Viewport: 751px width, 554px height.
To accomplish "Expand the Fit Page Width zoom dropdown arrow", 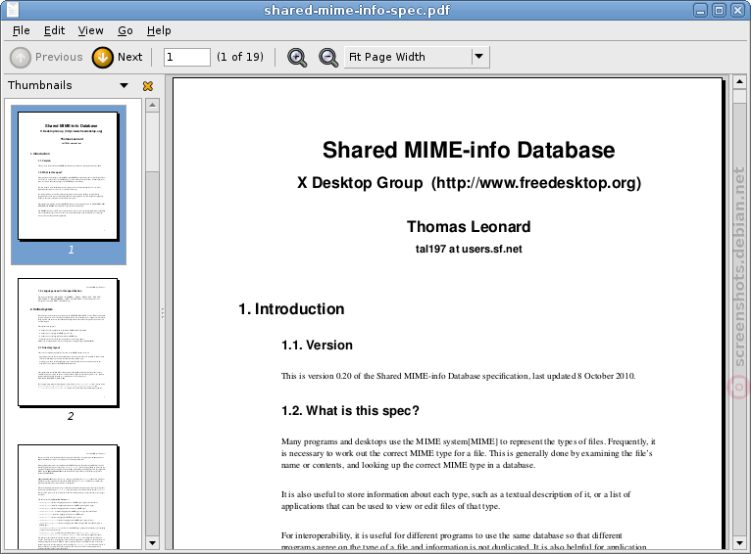I will pyautogui.click(x=479, y=57).
